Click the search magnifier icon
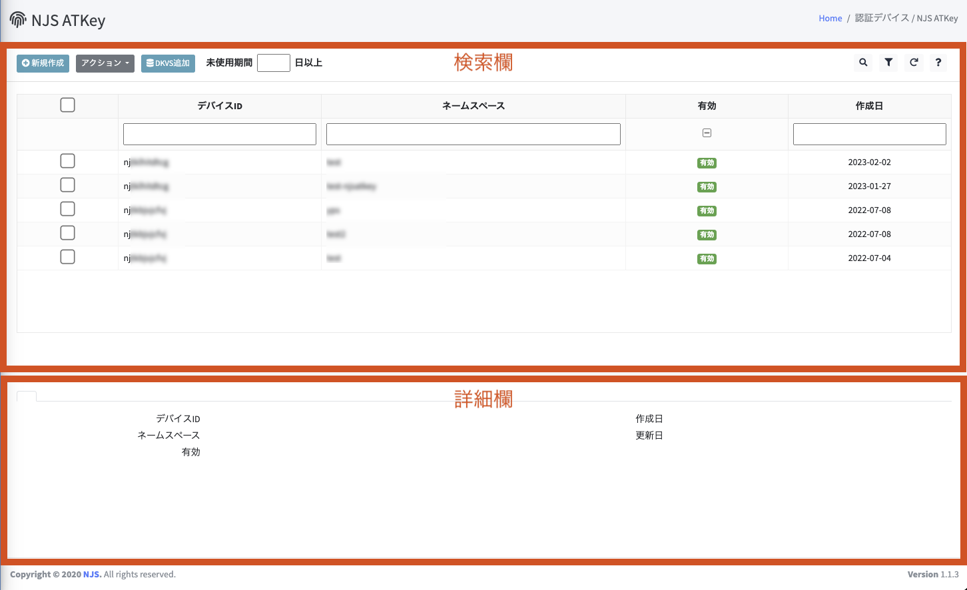 click(863, 63)
